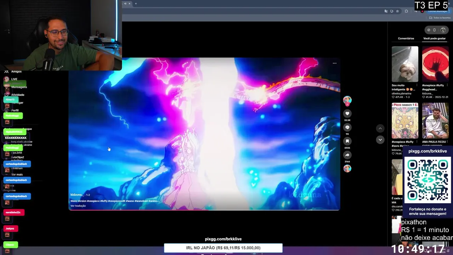Expand Ver mais in the sidebar
453x255 pixels.
(17, 175)
